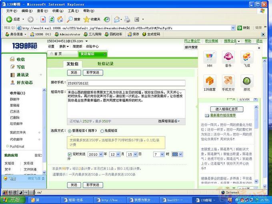Open 收信 inbox in sidebar
272x204 pixels.
21,59
